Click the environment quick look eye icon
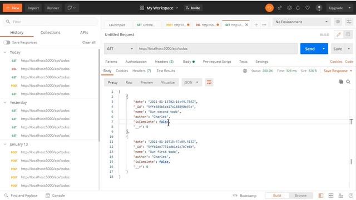356x200 pixels. tap(338, 22)
